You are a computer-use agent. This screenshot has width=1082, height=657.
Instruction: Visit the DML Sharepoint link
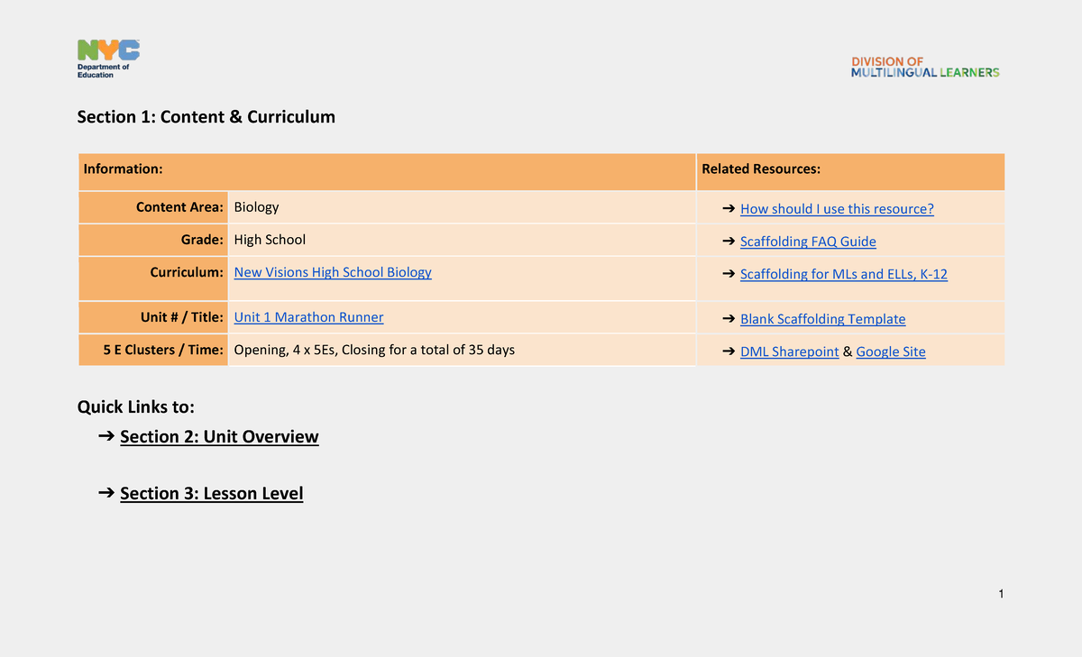[x=789, y=351]
